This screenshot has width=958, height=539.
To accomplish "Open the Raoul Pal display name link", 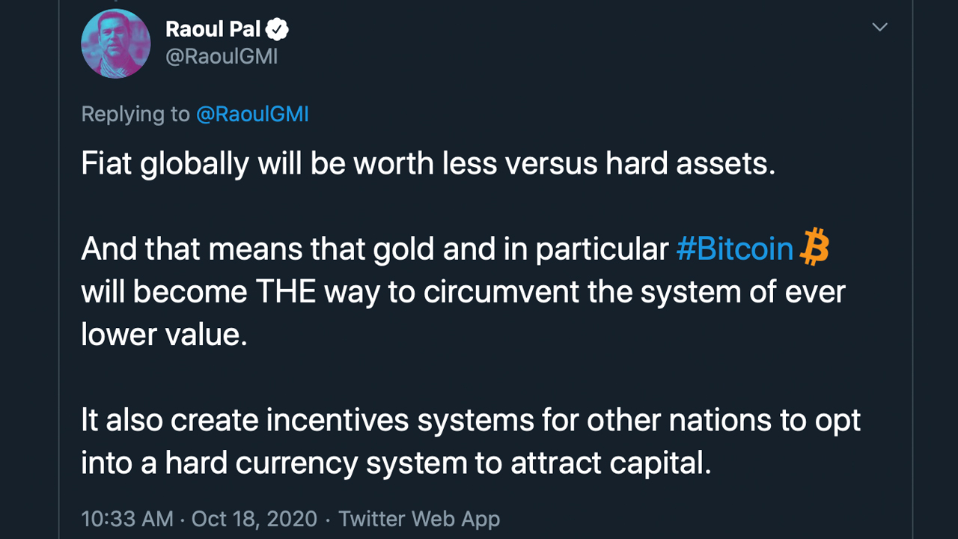I will [213, 29].
